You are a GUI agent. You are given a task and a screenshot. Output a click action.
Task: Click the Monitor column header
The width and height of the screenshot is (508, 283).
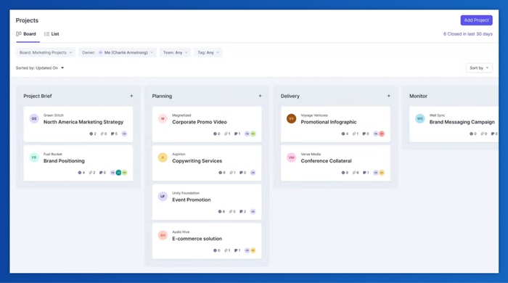(x=418, y=97)
